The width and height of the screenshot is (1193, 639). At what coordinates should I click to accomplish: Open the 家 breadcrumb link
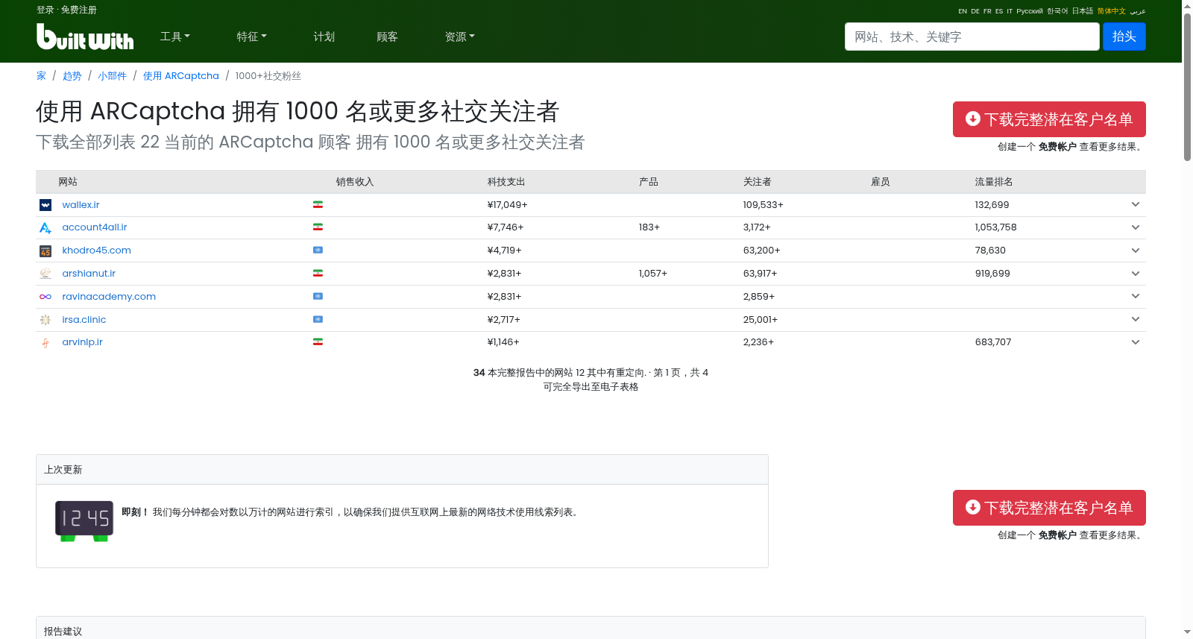click(41, 76)
